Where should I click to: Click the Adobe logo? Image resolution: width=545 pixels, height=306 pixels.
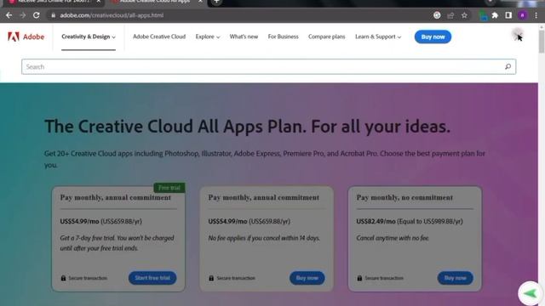(26, 37)
